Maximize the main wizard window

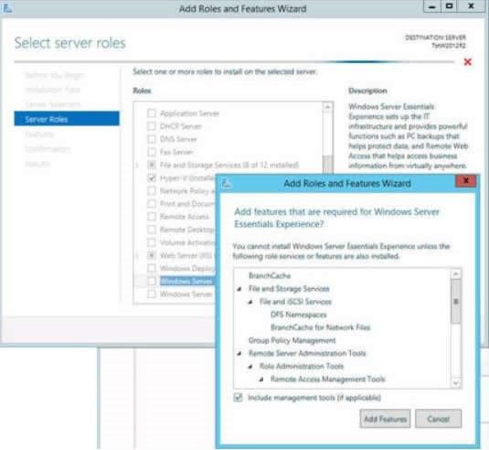coord(449,6)
